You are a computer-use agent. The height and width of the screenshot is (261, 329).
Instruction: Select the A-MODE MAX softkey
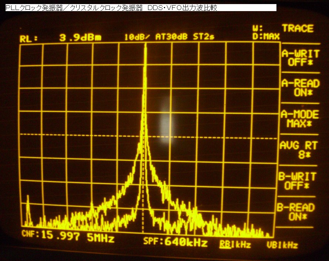coord(300,119)
